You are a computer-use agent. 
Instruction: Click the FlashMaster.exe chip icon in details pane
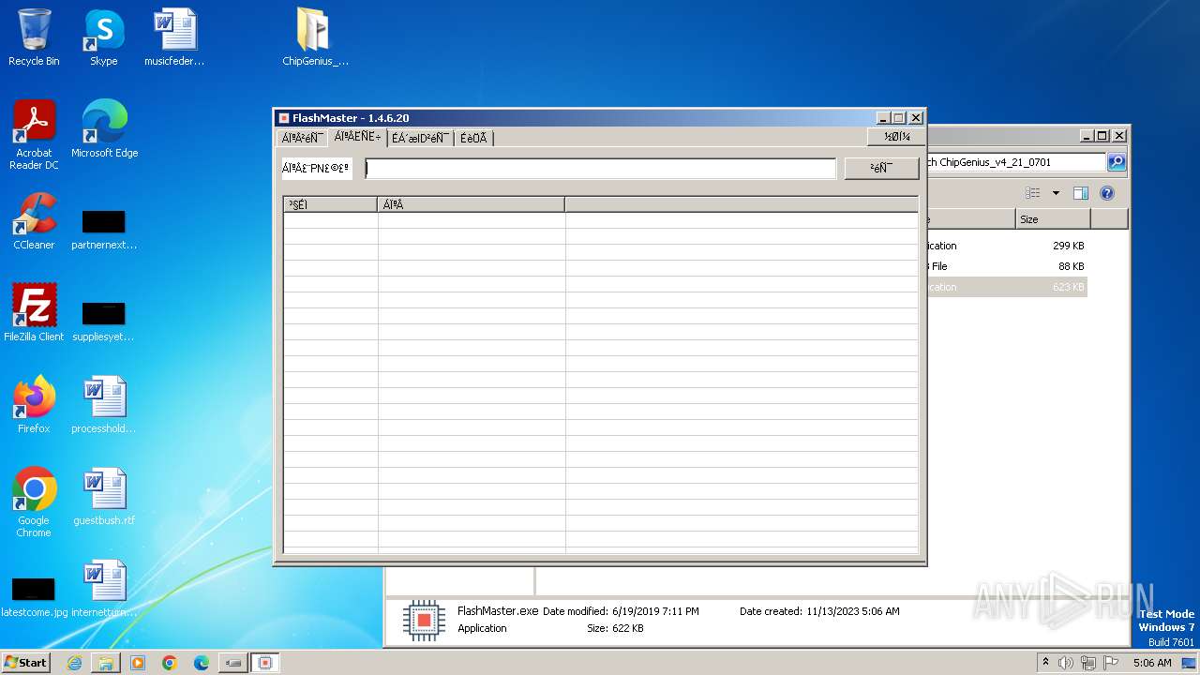tap(424, 621)
